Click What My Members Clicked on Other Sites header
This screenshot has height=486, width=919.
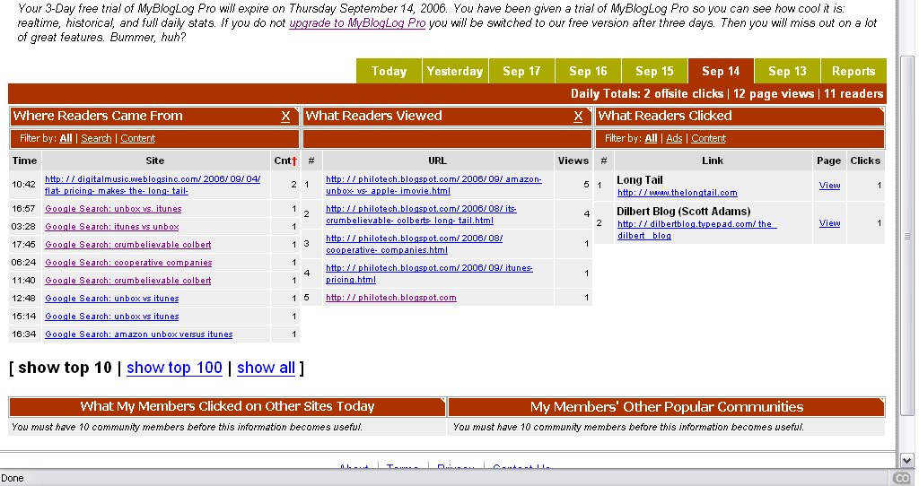(227, 406)
